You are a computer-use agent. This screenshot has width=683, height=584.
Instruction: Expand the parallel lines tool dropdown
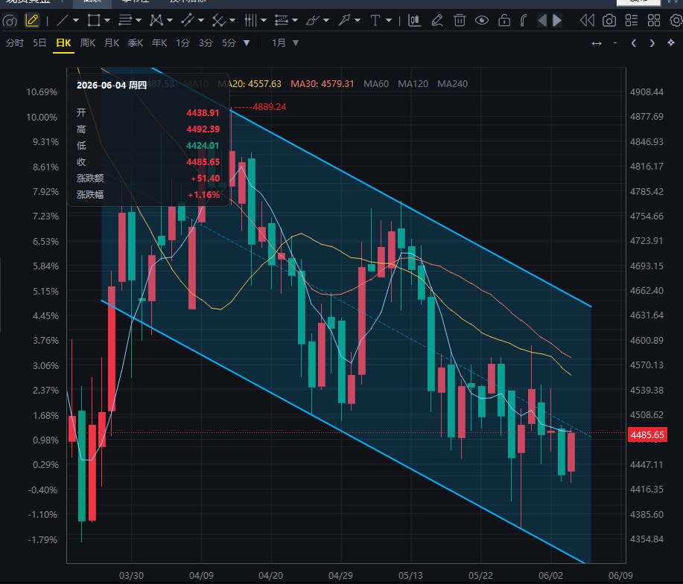point(139,20)
